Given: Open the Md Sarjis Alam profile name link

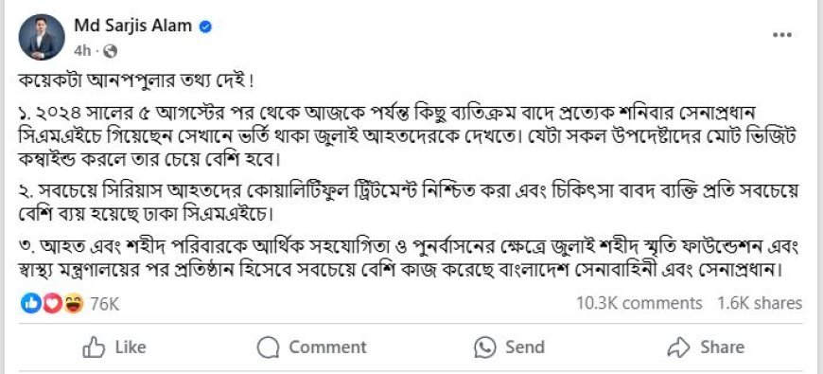Looking at the screenshot, I should pos(133,26).
